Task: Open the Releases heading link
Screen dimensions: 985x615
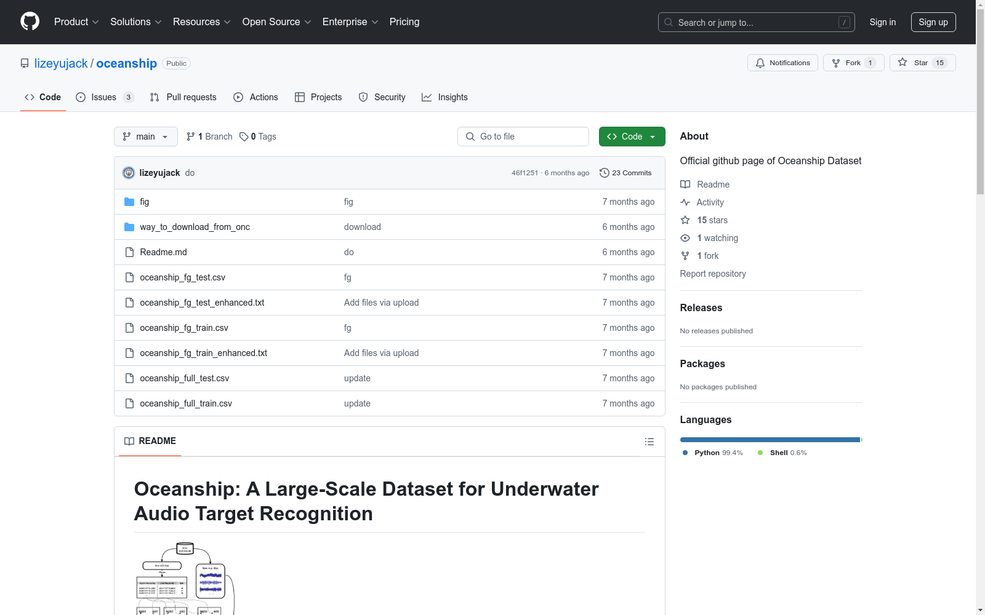Action: 701,307
